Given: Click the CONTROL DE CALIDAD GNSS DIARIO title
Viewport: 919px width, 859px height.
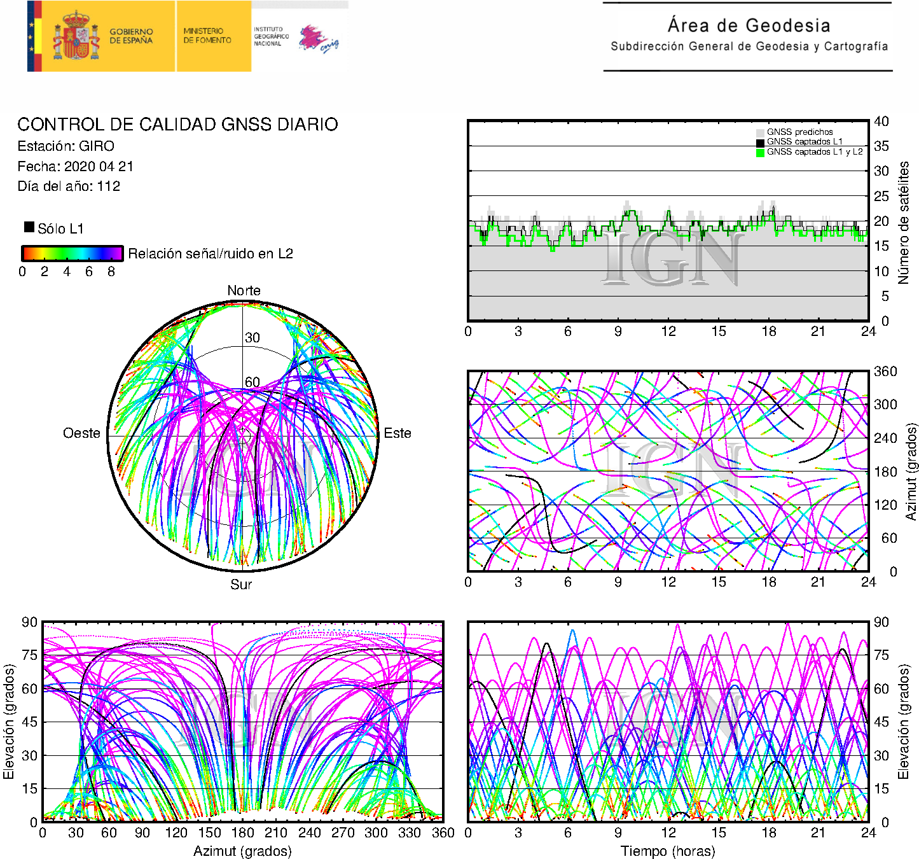Looking at the screenshot, I should pos(177,124).
